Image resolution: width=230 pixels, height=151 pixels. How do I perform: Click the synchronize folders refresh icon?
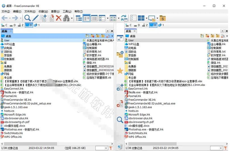click(124, 18)
